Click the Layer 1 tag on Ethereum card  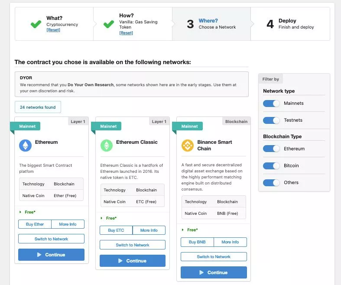click(78, 122)
